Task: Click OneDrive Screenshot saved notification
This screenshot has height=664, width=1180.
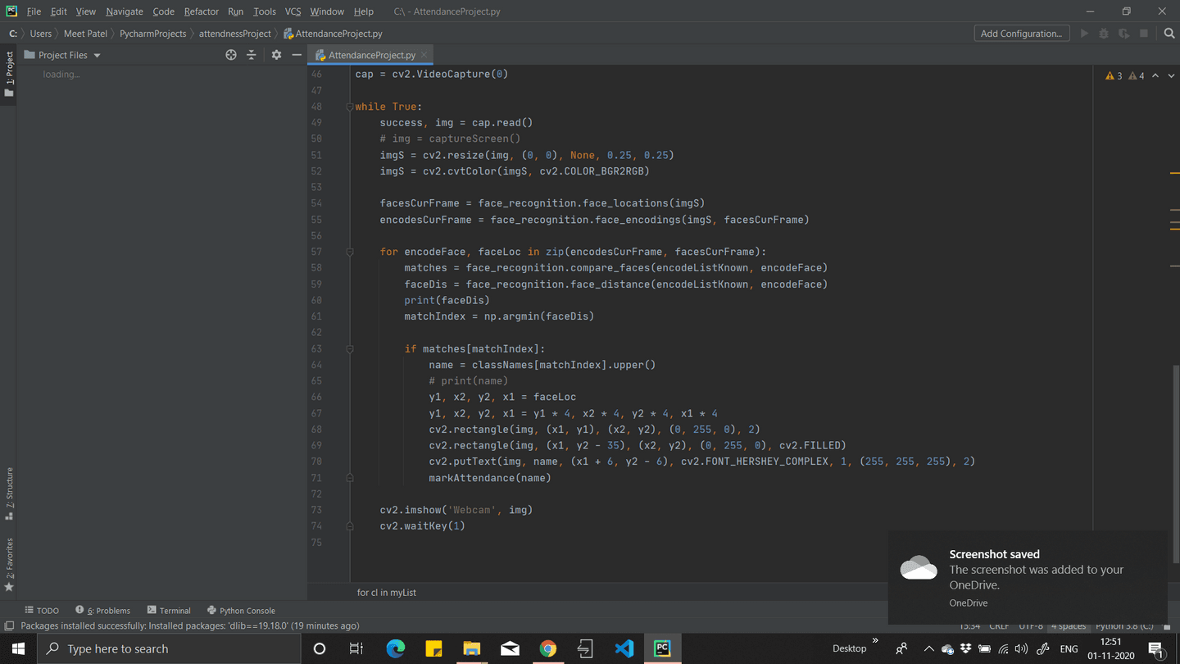Action: 1028,577
